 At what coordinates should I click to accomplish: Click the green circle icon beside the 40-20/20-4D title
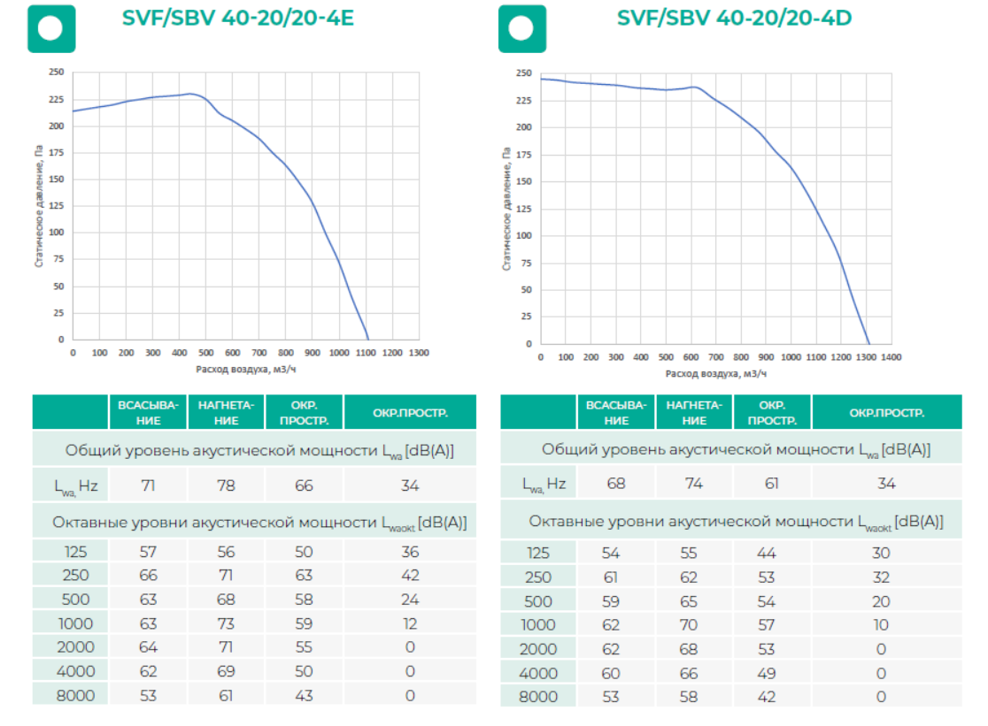[521, 28]
